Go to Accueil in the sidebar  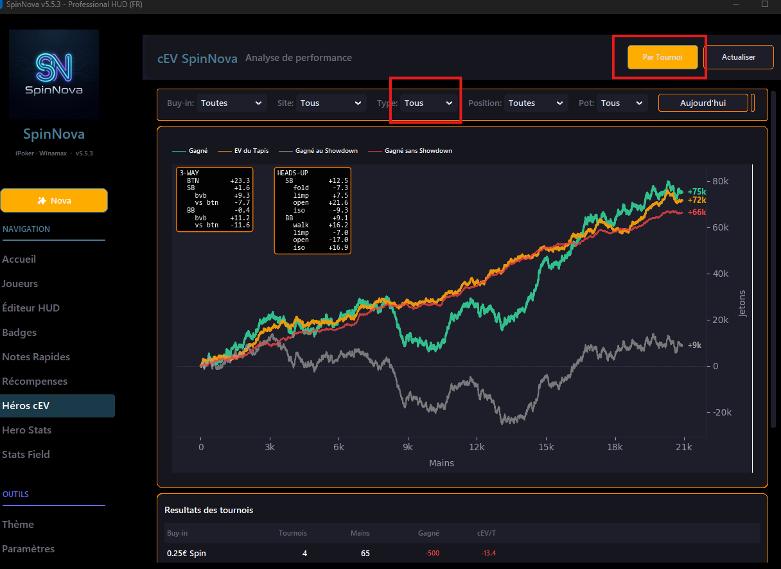(19, 259)
